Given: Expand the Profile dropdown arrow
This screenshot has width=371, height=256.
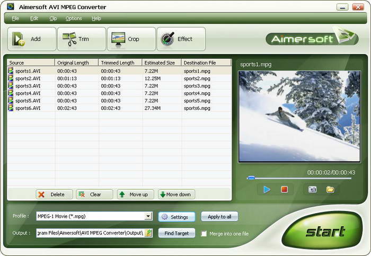Looking at the screenshot, I should click(148, 216).
